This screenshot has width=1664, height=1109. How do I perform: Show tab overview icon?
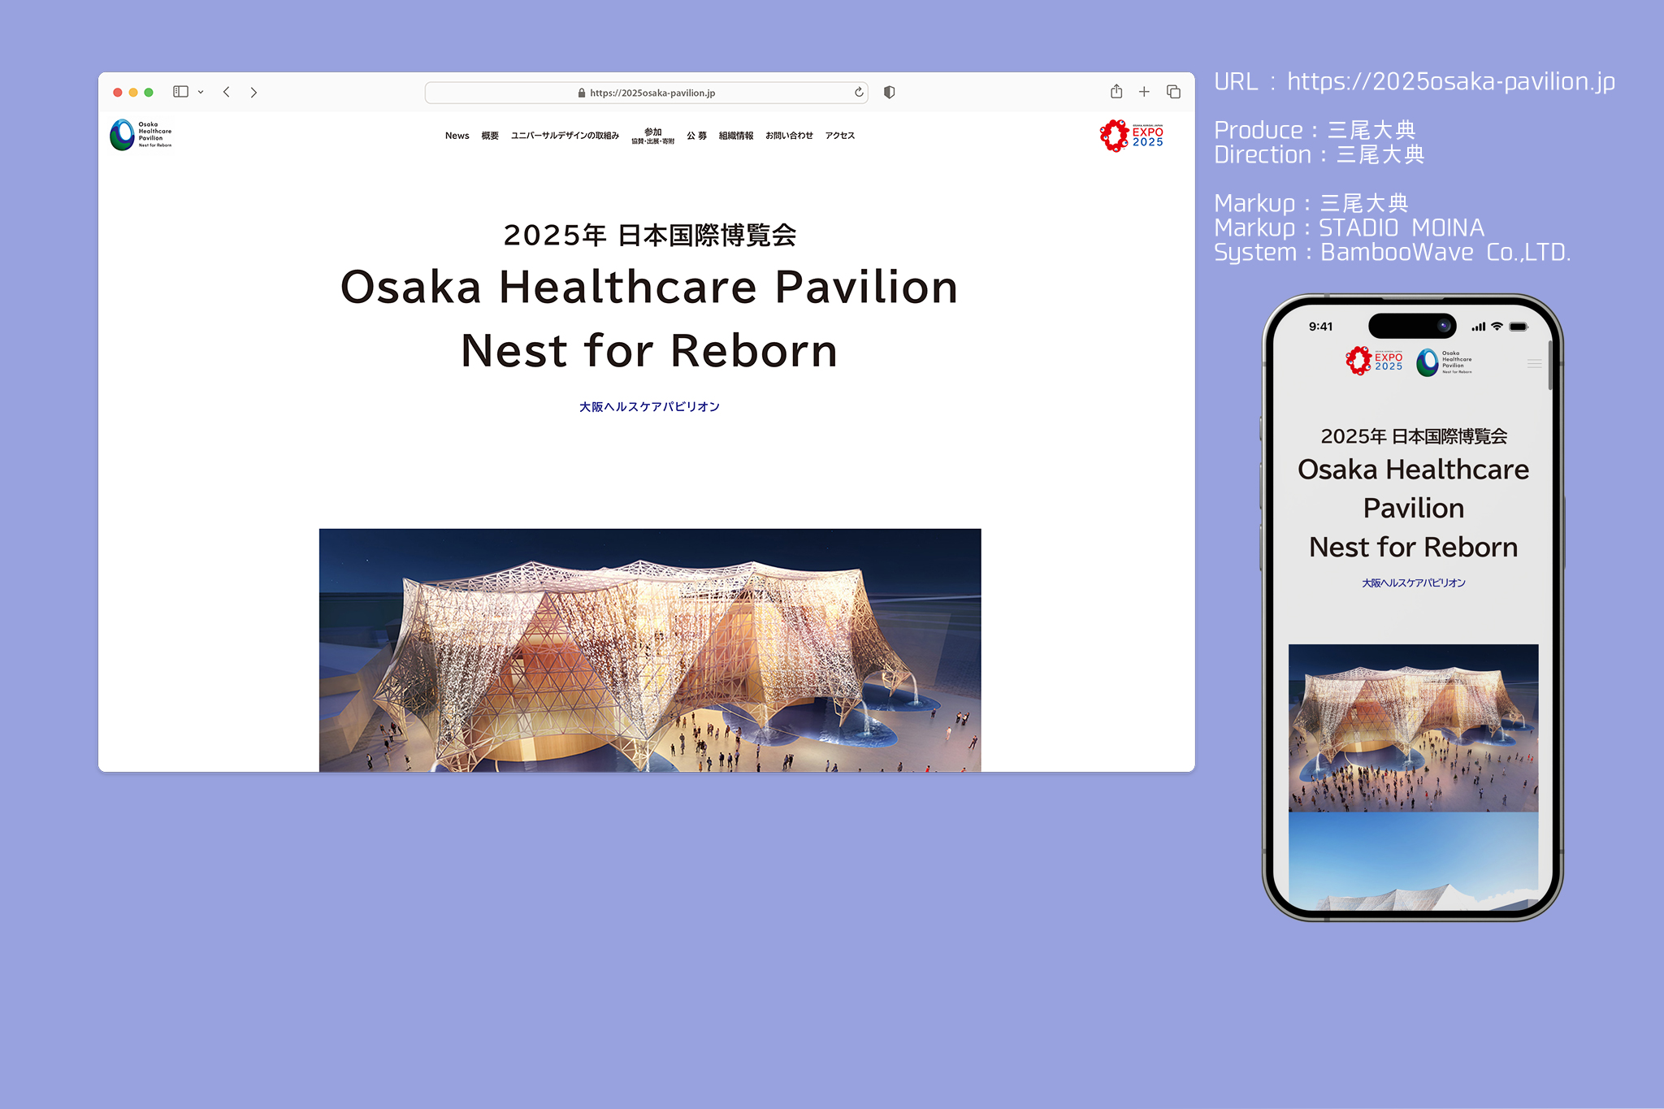point(1173,92)
